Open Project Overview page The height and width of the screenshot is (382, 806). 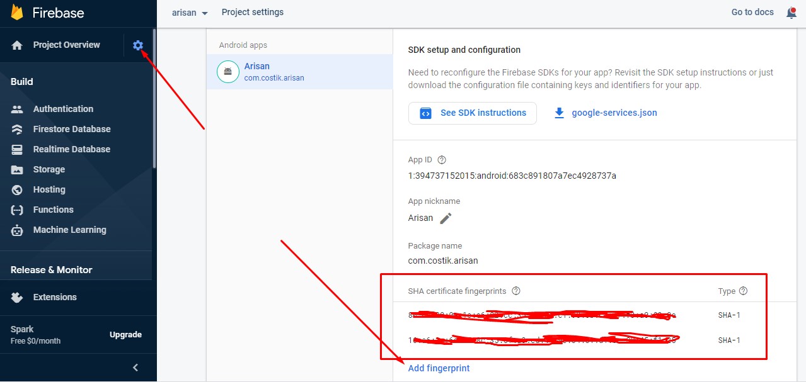[66, 45]
